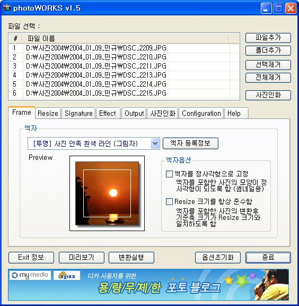Enable Resize 크기를 항상 준수함 checkbox

coord(169,201)
